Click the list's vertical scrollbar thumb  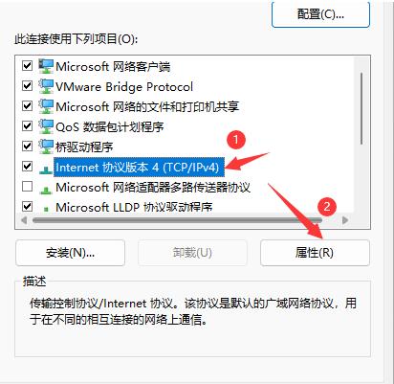pyautogui.click(x=361, y=108)
